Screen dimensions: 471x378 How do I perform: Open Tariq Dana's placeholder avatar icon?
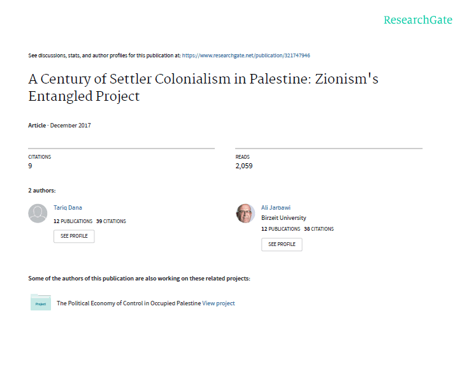point(38,214)
